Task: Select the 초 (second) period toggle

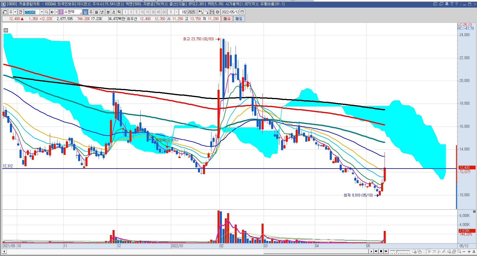Action: [x=114, y=12]
